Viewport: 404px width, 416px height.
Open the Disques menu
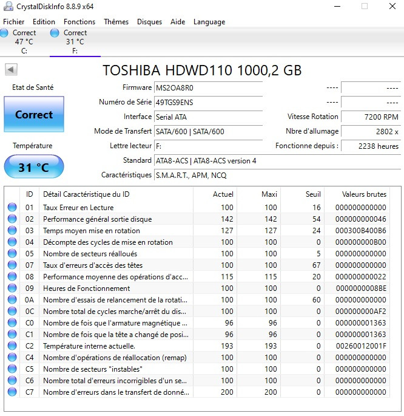click(x=149, y=22)
